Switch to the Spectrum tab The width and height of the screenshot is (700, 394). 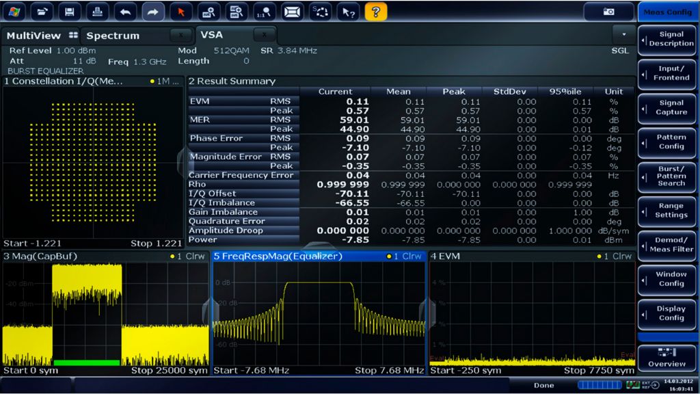coord(113,36)
